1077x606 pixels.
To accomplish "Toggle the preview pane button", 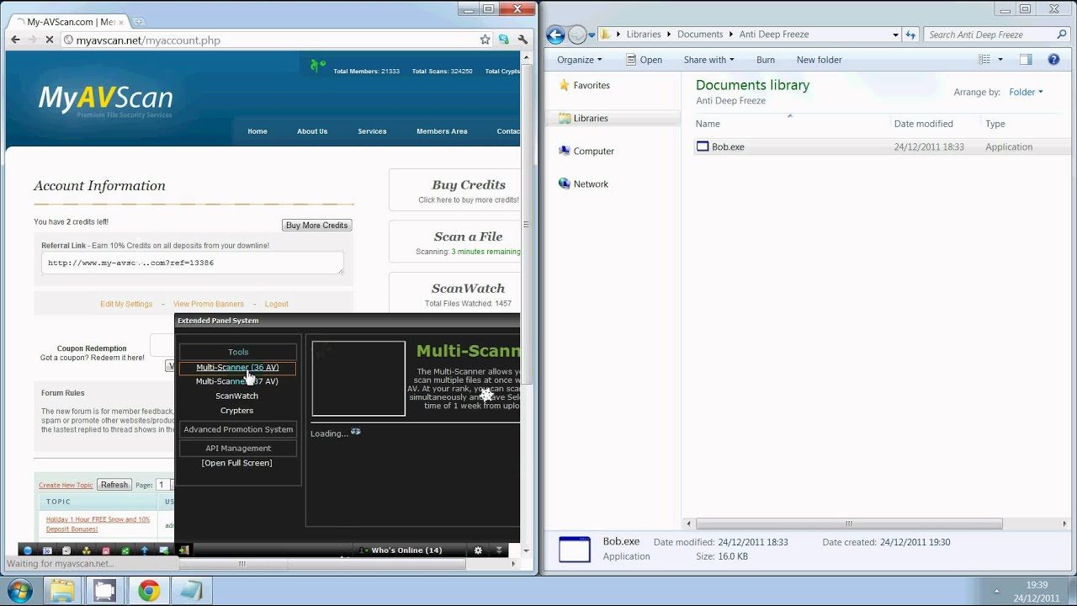I will coord(1026,60).
